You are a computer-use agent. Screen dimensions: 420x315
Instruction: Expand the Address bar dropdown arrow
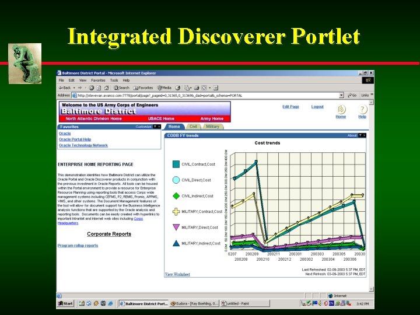pyautogui.click(x=341, y=95)
